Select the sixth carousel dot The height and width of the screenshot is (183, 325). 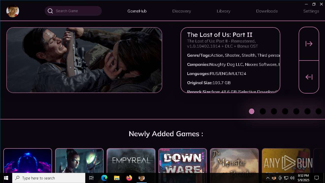[x=307, y=111]
